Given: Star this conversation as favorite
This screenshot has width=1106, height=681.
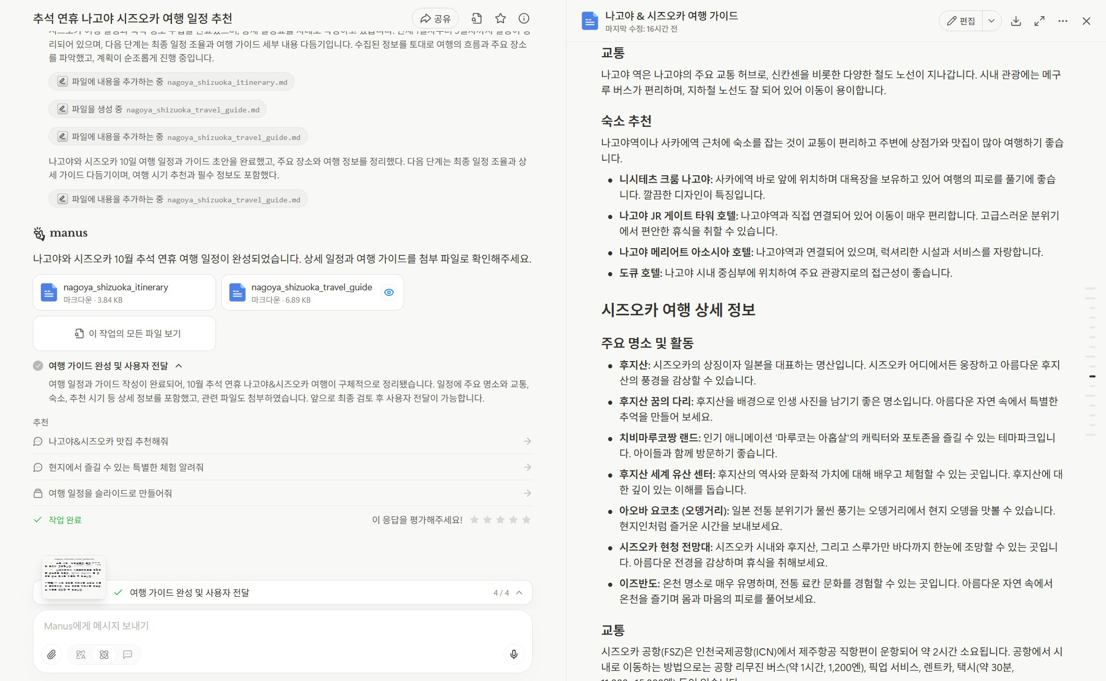Looking at the screenshot, I should coord(500,19).
